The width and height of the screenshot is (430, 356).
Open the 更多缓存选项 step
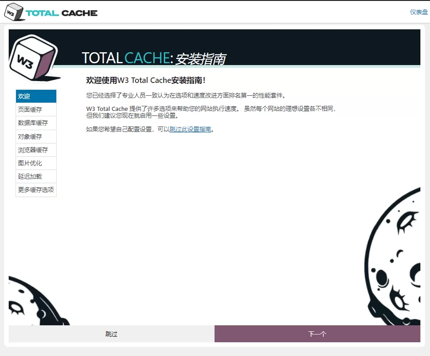36,189
